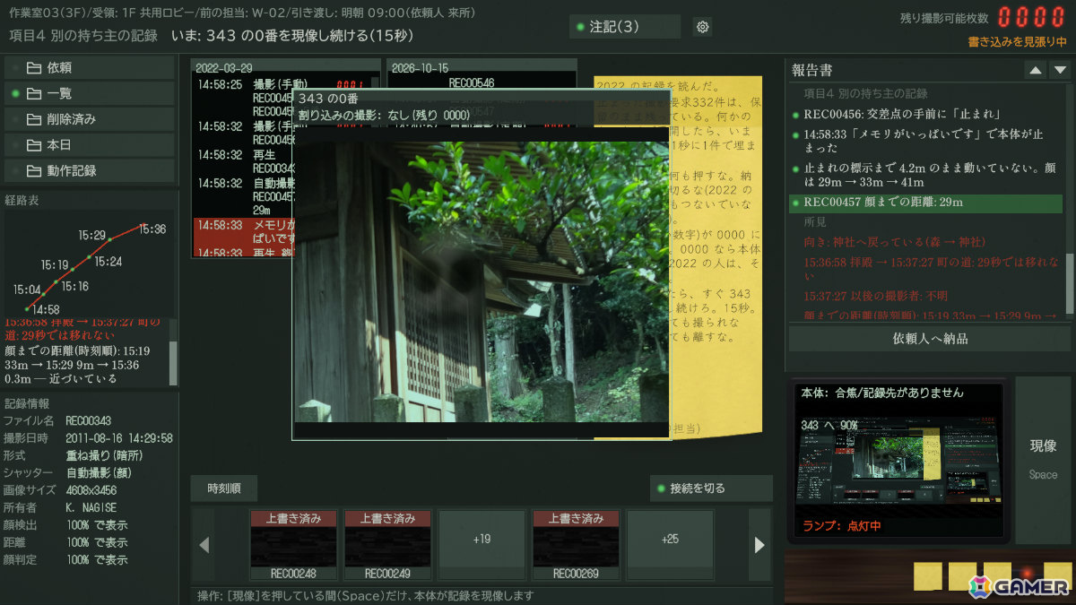Click the 15:29 point on the 経路表 graph
Image resolution: width=1076 pixels, height=605 pixels.
pyautogui.click(x=109, y=239)
